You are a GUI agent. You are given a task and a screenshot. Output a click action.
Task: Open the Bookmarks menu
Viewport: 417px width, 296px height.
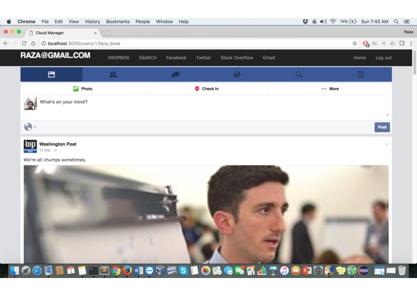(x=118, y=22)
